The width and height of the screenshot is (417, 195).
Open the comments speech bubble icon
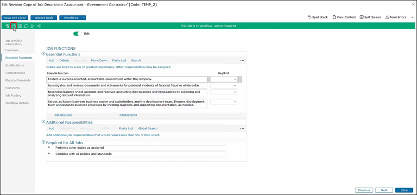[26, 26]
